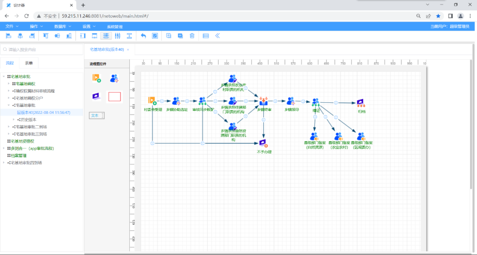Viewport: 477px width, 255px height.
Task: Switch to the 表单 tab
Action: coord(29,64)
